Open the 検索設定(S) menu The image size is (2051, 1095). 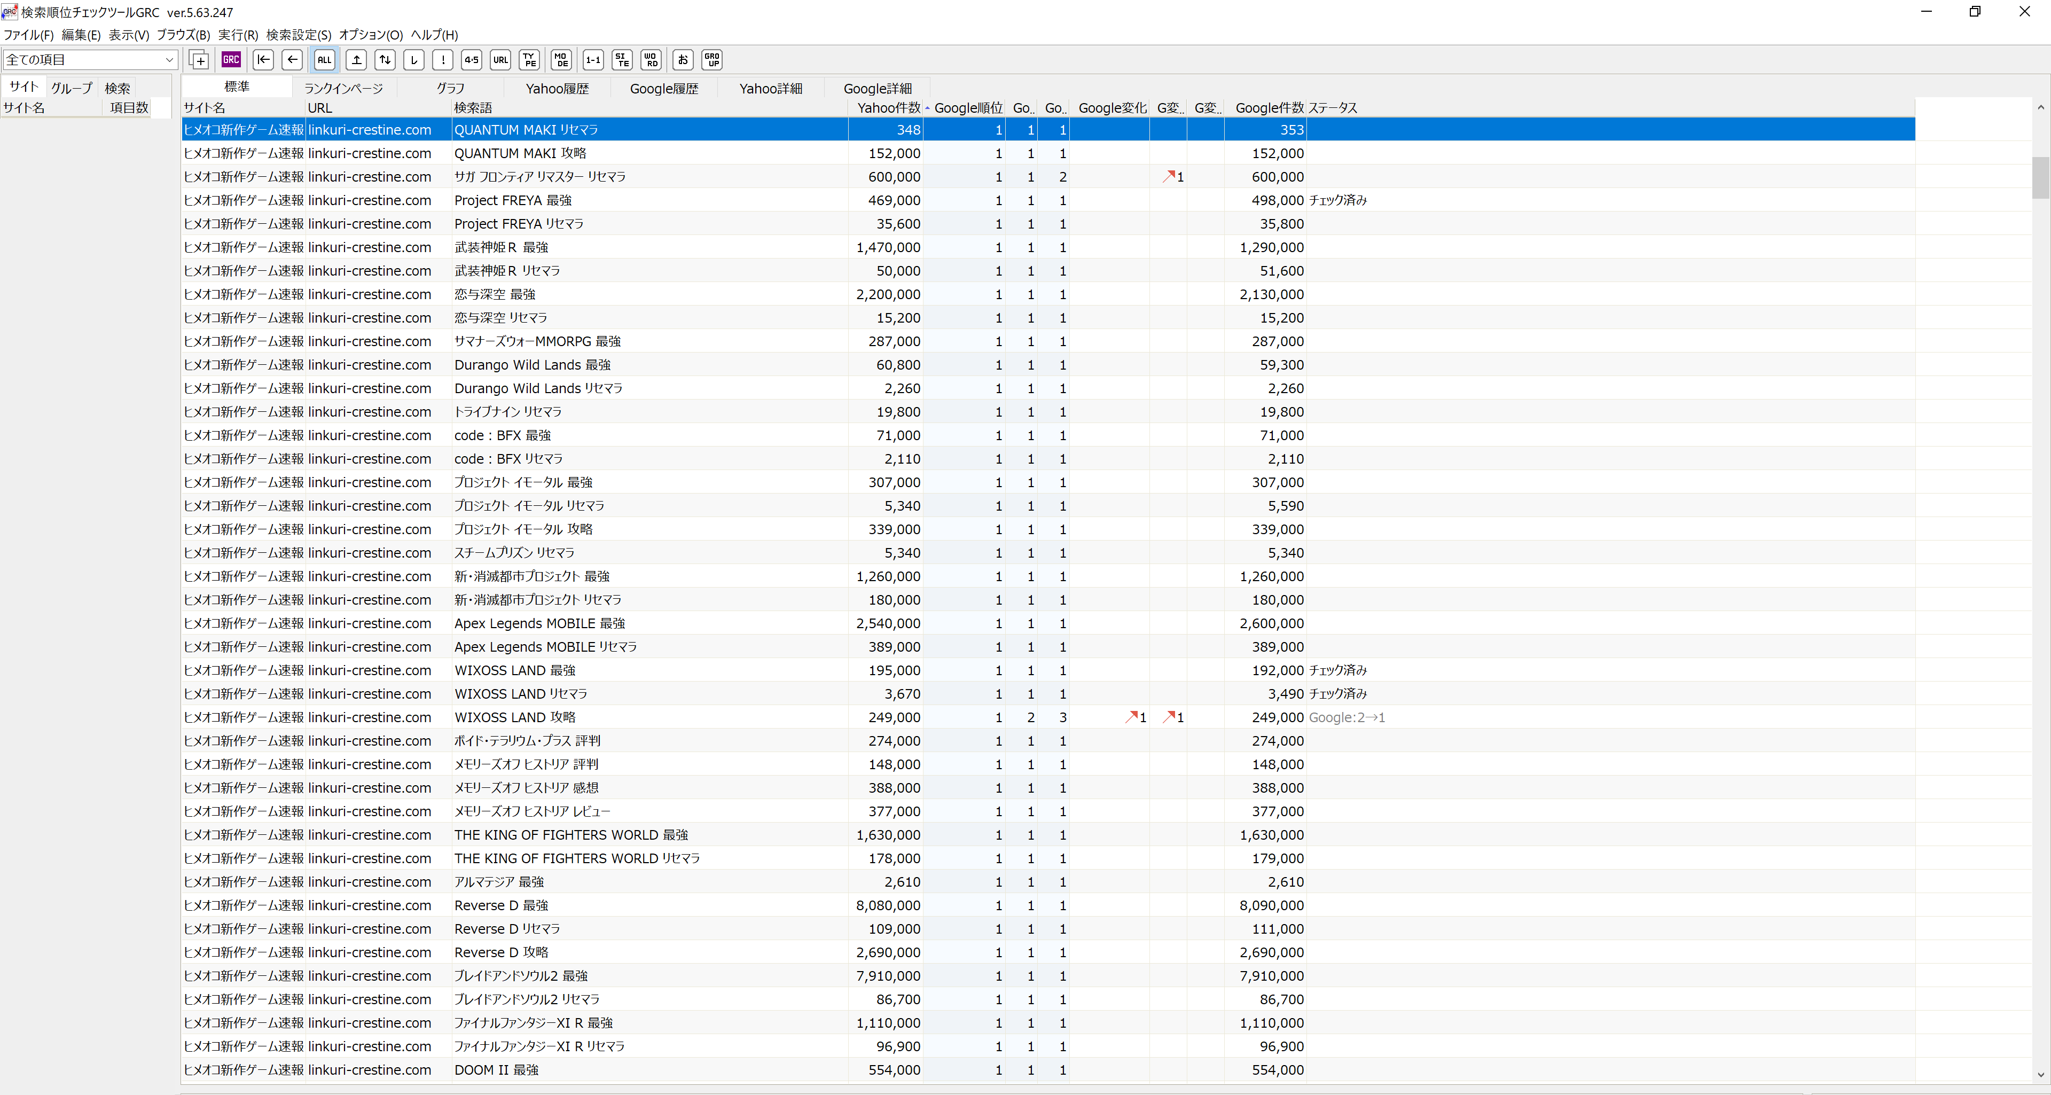298,35
